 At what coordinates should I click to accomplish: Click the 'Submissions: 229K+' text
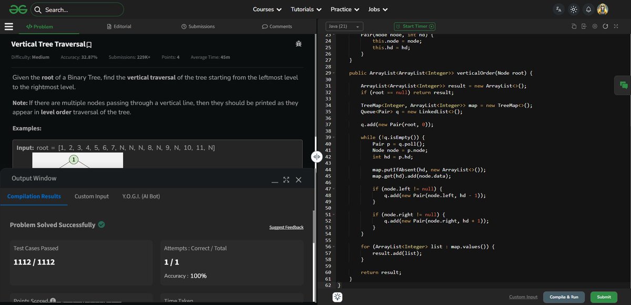[x=129, y=57]
